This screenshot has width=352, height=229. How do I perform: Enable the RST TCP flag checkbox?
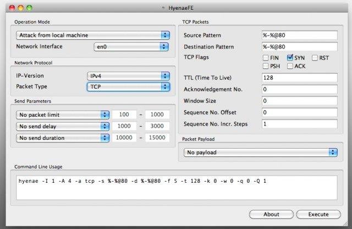point(315,57)
